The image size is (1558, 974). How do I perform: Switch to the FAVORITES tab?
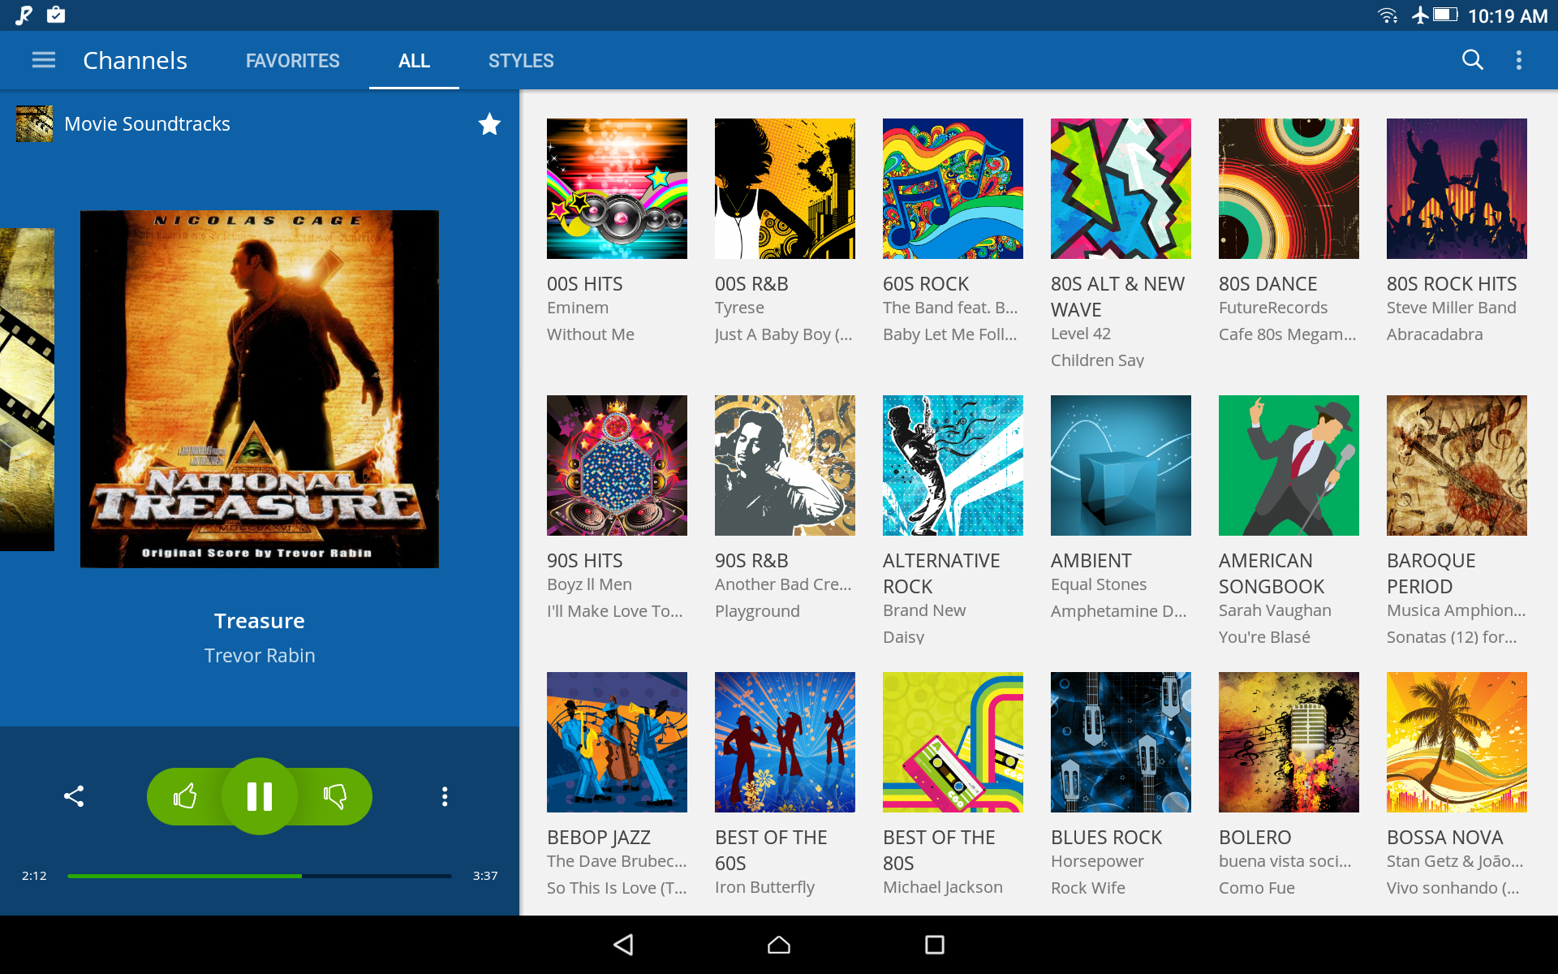pos(292,60)
